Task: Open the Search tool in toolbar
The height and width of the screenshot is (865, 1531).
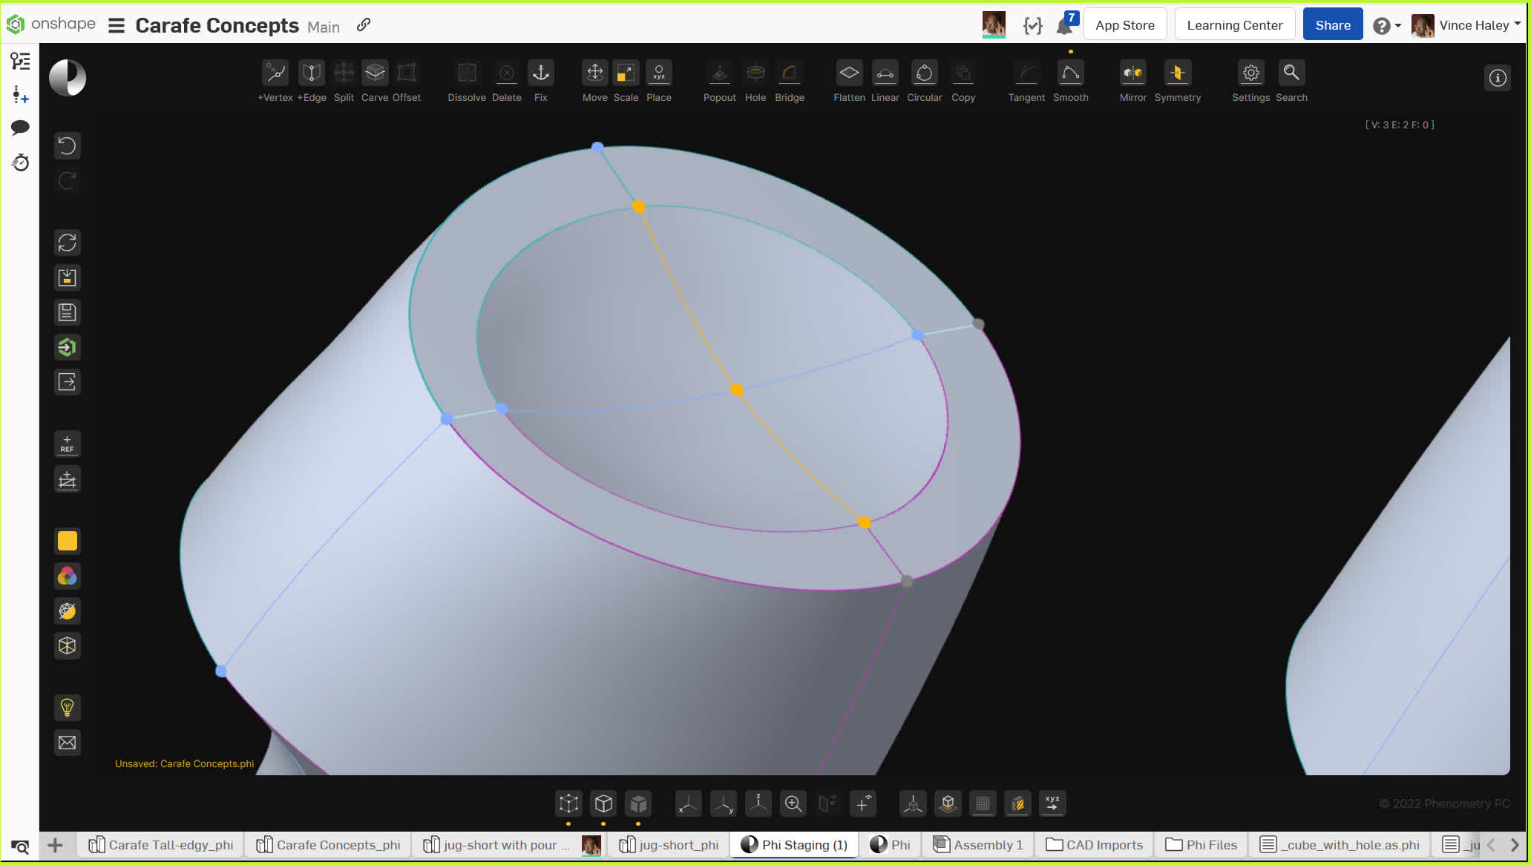Action: point(1291,73)
